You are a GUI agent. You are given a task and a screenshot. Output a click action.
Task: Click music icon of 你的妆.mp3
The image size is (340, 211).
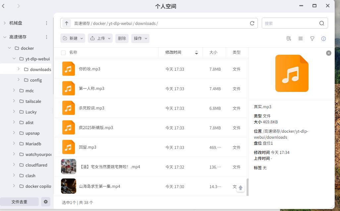tap(69, 69)
